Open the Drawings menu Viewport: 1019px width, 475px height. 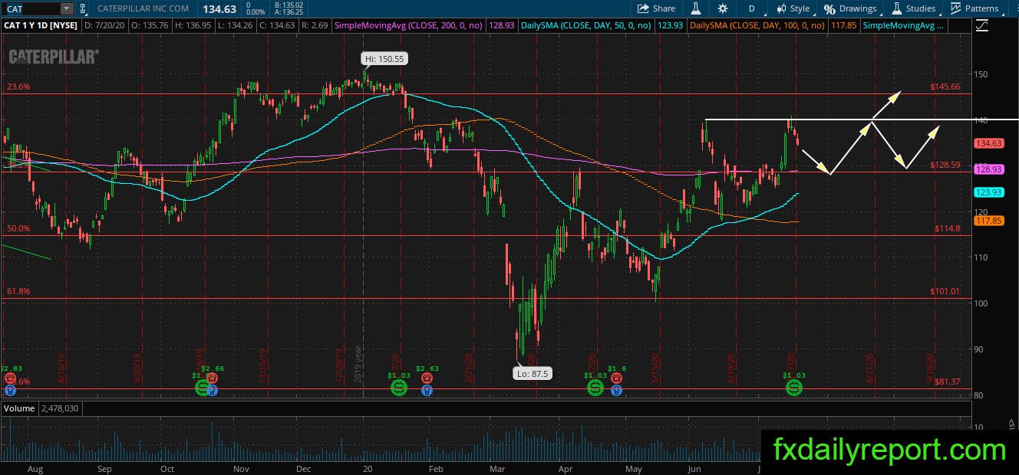tap(851, 8)
